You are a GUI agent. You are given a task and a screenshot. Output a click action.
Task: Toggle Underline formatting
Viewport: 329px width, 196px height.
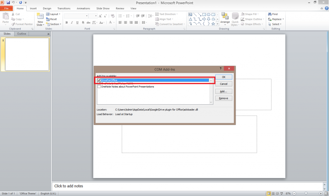click(77, 23)
